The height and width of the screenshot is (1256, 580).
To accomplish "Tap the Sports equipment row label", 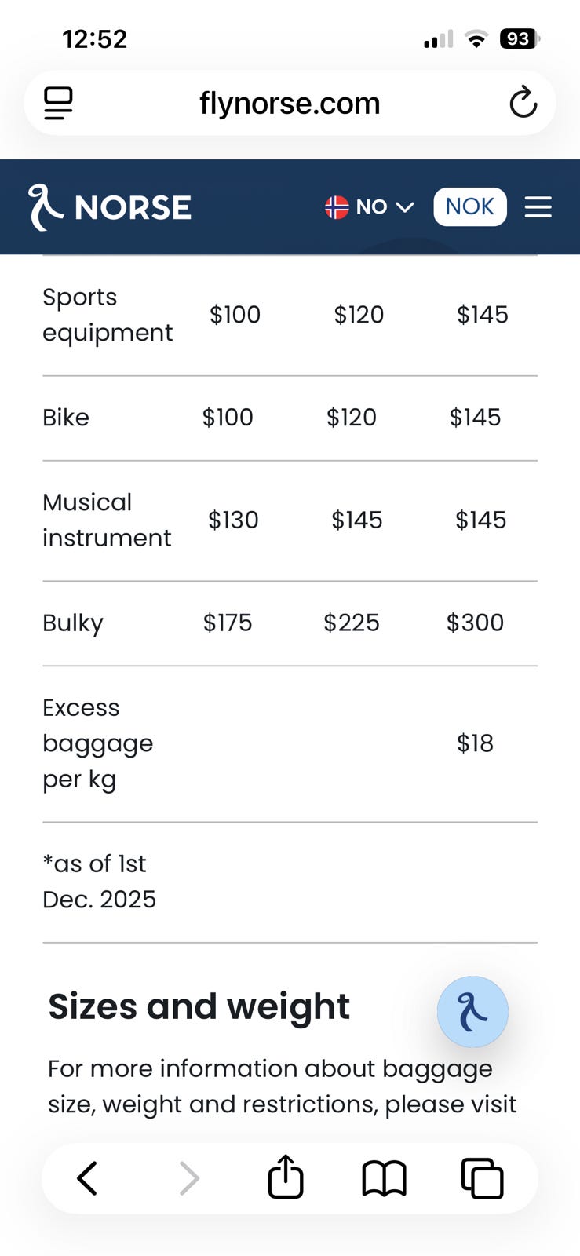I will click(x=107, y=315).
